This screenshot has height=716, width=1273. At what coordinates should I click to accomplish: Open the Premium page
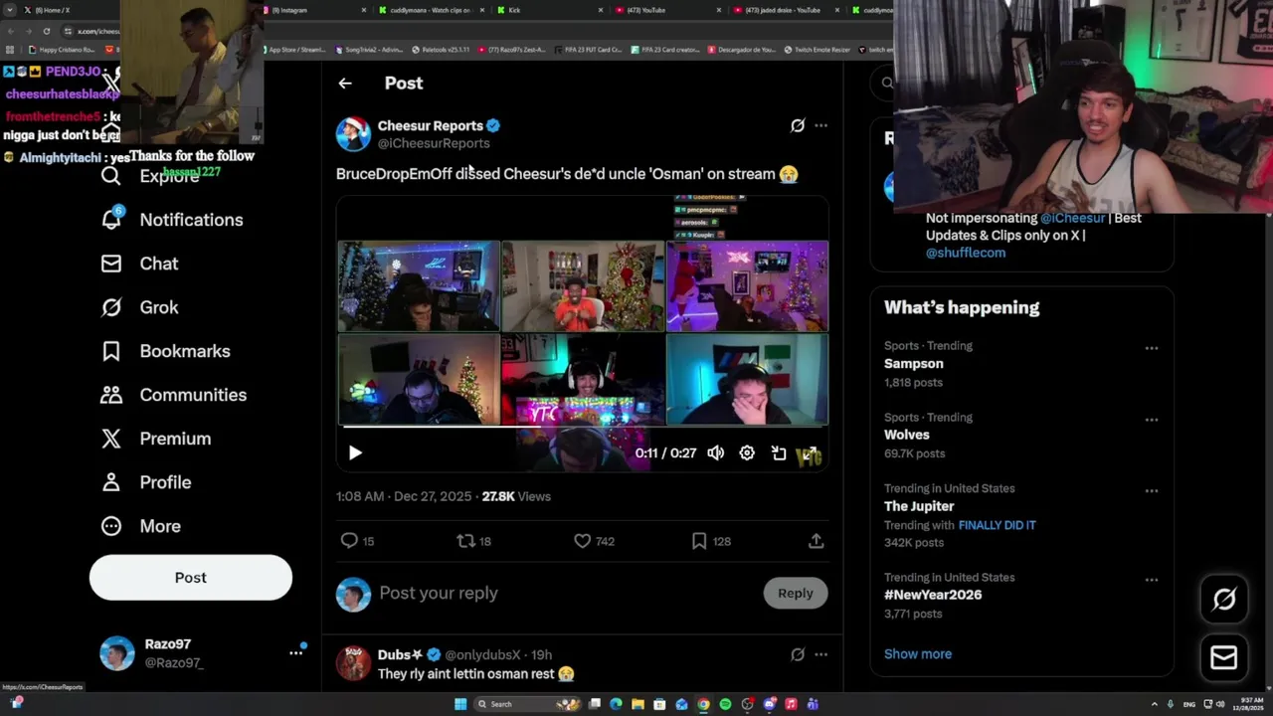point(155,439)
